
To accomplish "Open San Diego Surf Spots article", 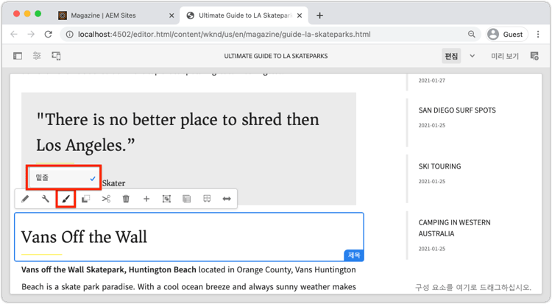I will tap(457, 110).
